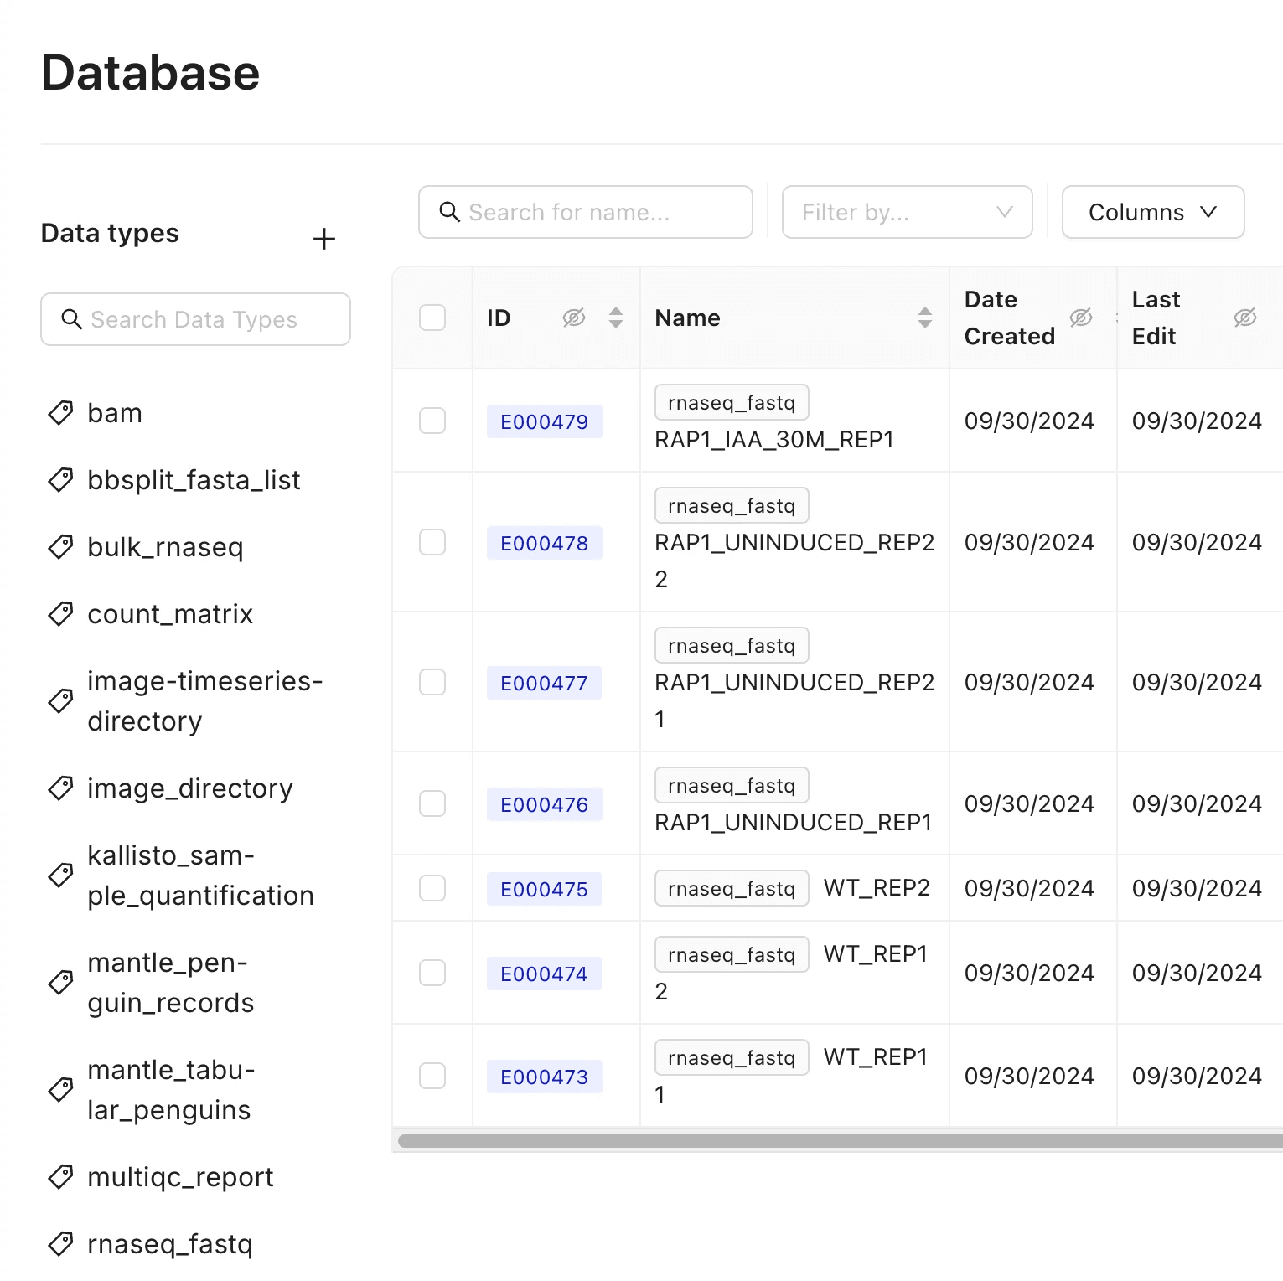The height and width of the screenshot is (1281, 1283).
Task: Click the tag icon next to count_matrix
Action: [60, 614]
